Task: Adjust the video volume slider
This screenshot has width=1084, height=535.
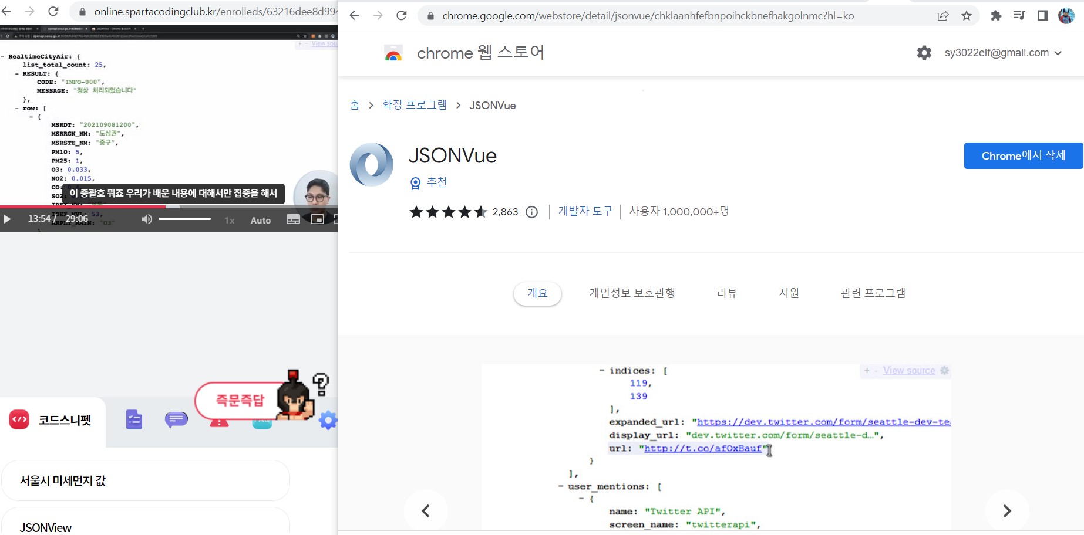Action: 184,219
